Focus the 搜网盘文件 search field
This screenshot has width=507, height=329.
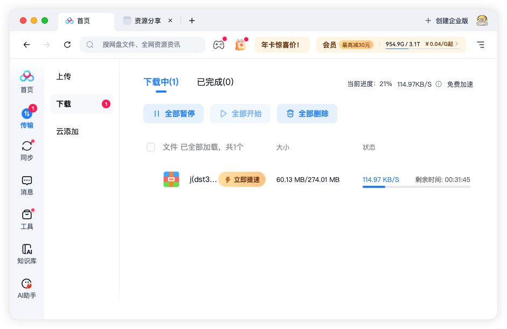[x=143, y=45]
